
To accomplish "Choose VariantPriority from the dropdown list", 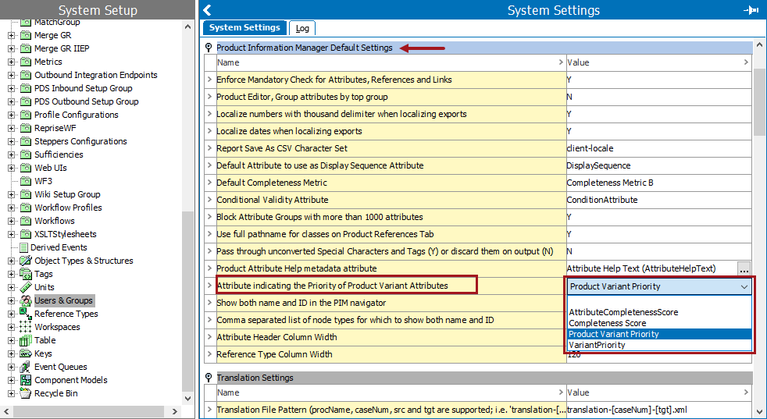I will pos(597,345).
